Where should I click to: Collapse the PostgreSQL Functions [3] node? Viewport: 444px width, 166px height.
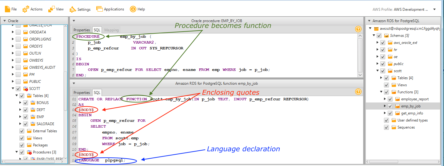click(x=381, y=92)
